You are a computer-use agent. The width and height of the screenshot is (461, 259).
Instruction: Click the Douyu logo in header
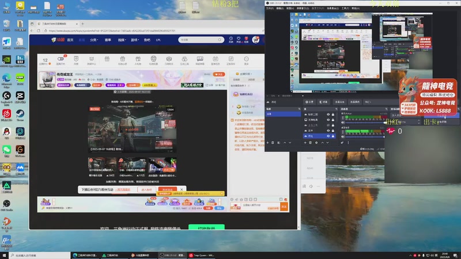click(x=58, y=40)
